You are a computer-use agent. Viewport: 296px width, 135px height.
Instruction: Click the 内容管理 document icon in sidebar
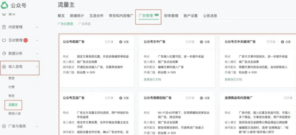[4, 27]
